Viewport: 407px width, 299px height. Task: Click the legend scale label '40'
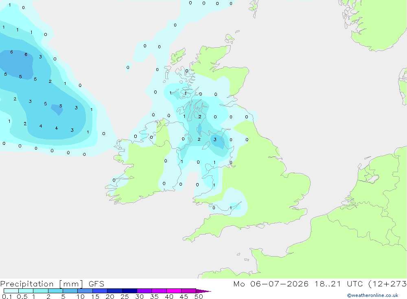[x=169, y=297]
